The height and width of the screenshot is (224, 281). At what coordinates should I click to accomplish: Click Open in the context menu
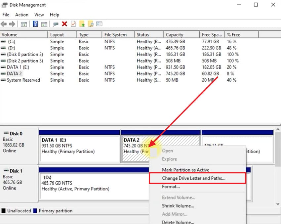click(x=167, y=151)
